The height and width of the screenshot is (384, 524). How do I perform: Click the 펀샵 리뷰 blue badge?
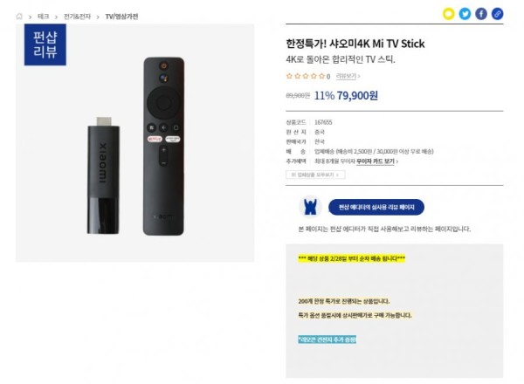click(x=45, y=45)
